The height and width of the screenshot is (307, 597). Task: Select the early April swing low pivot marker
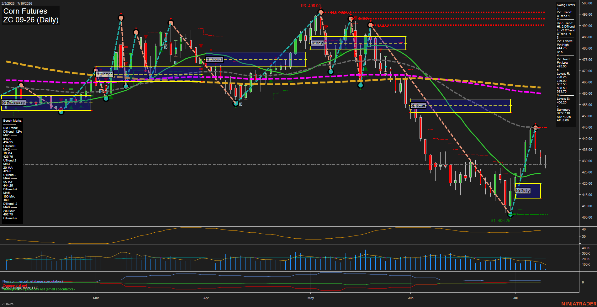pyautogui.click(x=236, y=103)
